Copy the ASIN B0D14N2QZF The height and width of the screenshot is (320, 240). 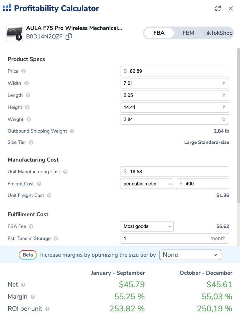69,37
